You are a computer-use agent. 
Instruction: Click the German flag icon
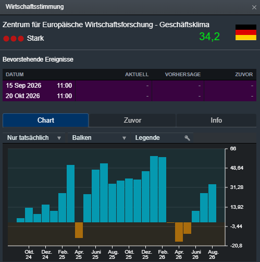246,32
